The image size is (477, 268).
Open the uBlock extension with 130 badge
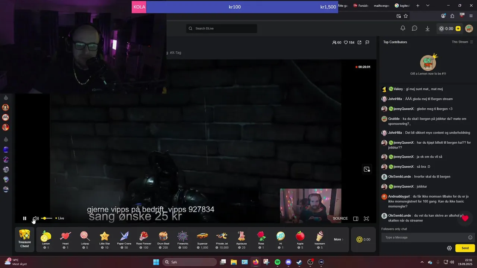(x=462, y=16)
